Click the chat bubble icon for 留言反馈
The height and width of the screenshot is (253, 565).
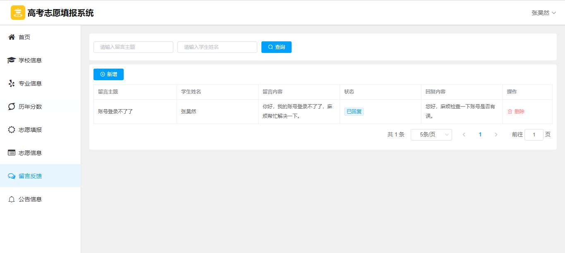(12, 176)
